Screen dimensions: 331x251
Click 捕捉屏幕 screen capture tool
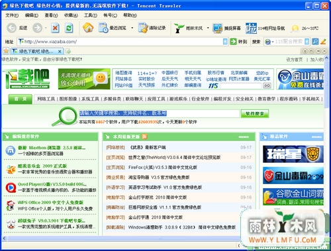point(226,28)
